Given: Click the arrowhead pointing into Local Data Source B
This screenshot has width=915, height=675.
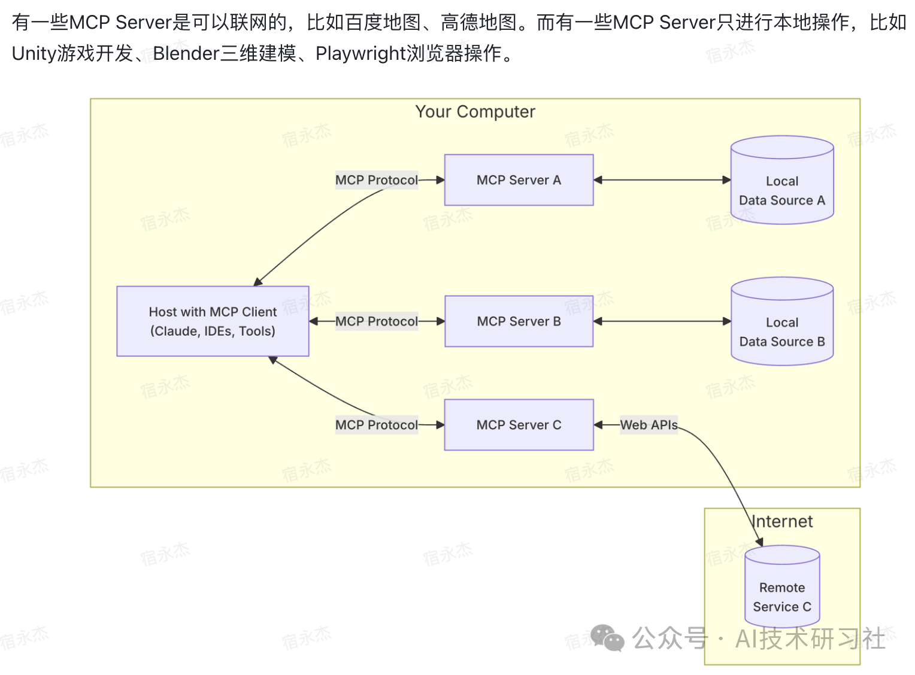Looking at the screenshot, I should [x=726, y=321].
